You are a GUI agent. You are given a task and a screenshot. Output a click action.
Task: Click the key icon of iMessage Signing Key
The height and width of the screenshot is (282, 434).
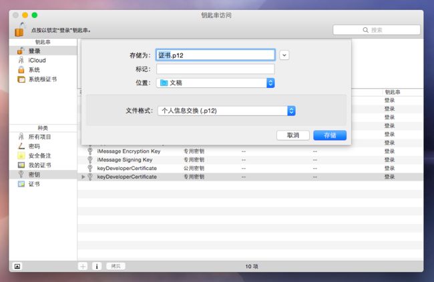pos(90,160)
